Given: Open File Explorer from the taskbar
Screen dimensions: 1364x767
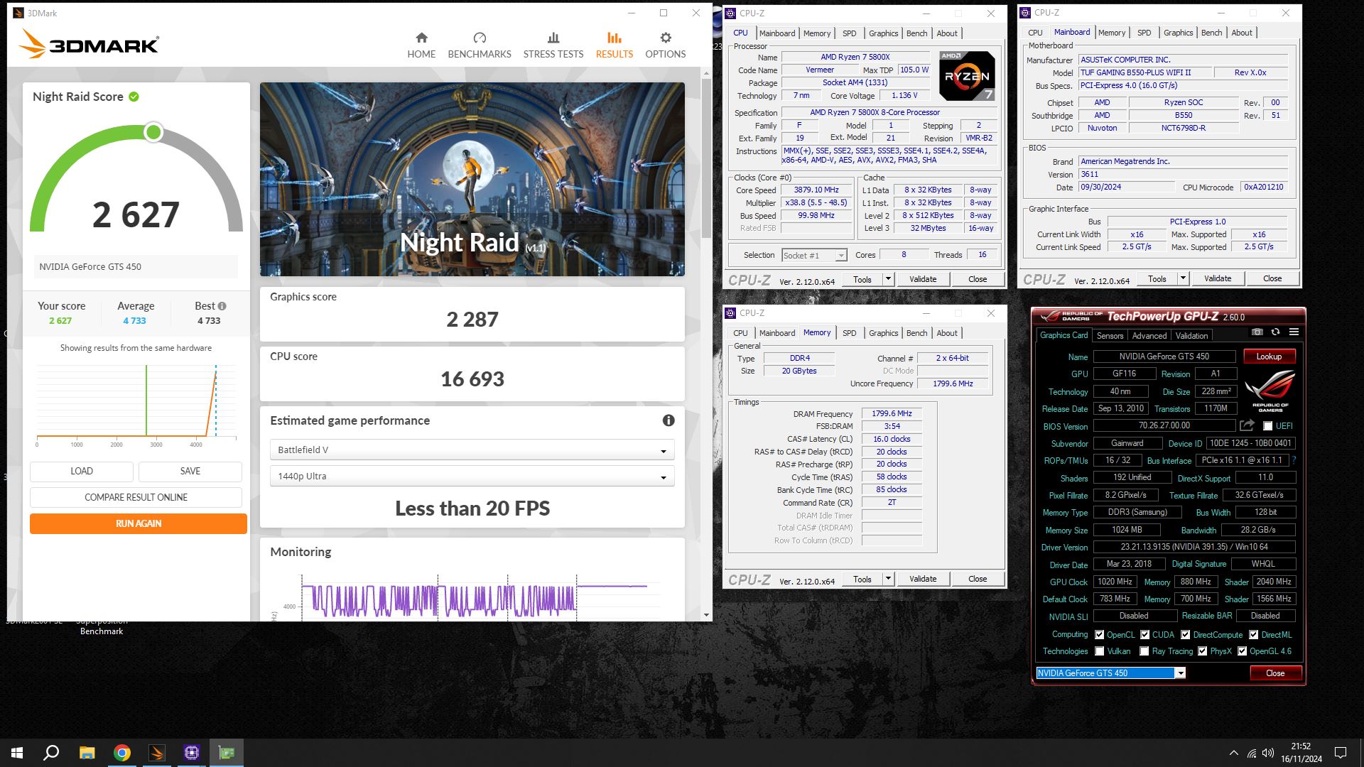Looking at the screenshot, I should [x=87, y=753].
